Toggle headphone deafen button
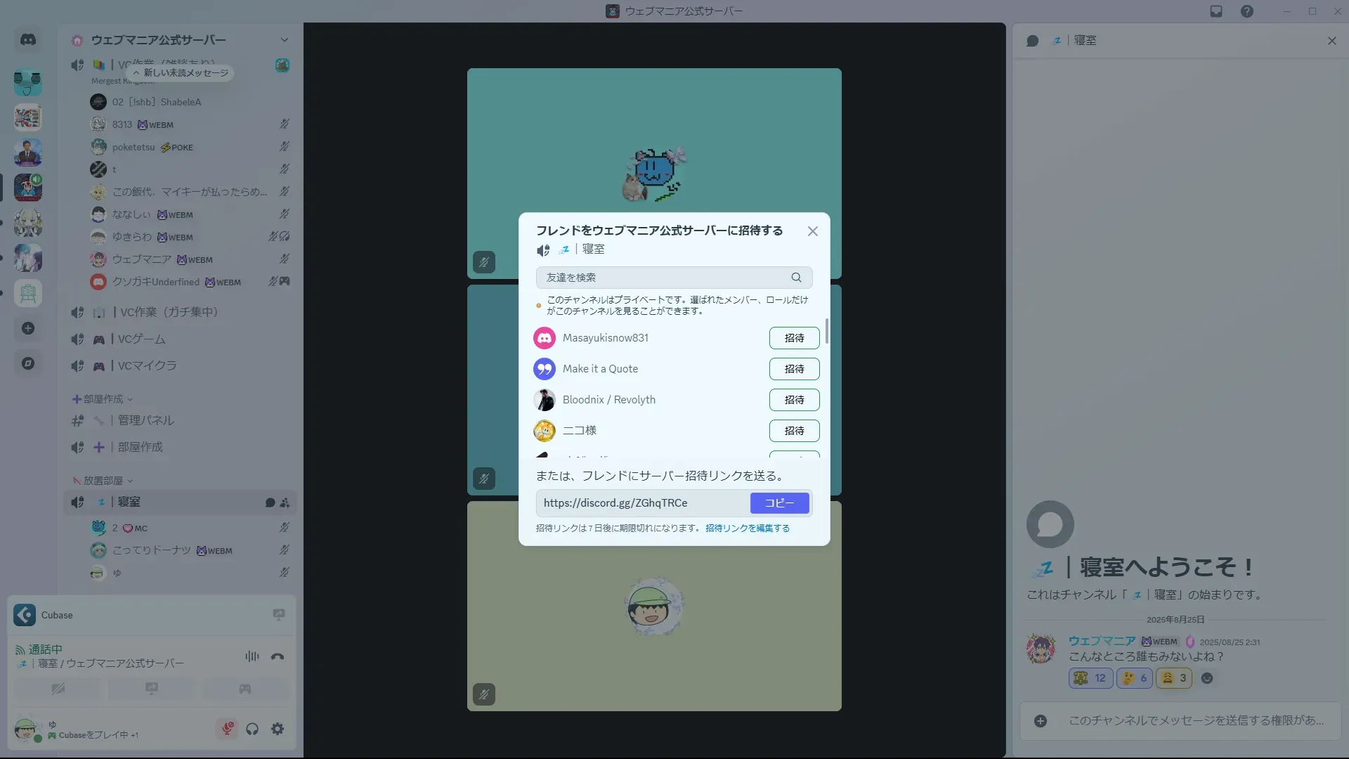 [x=252, y=729]
